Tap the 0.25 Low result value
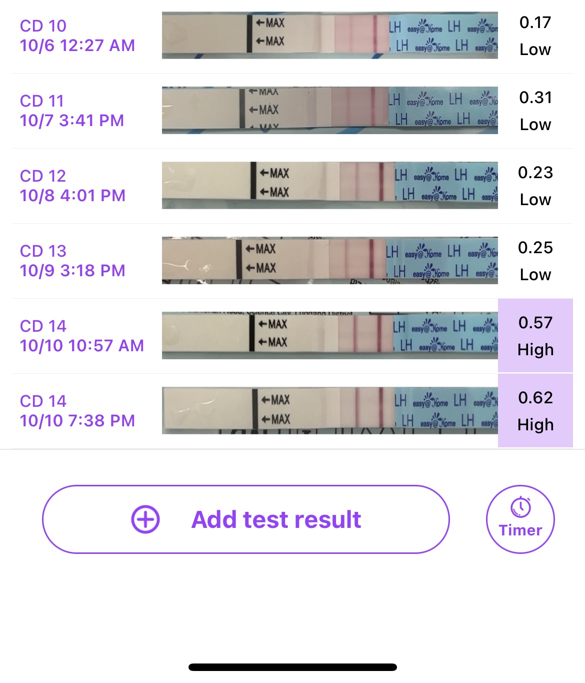 535,261
